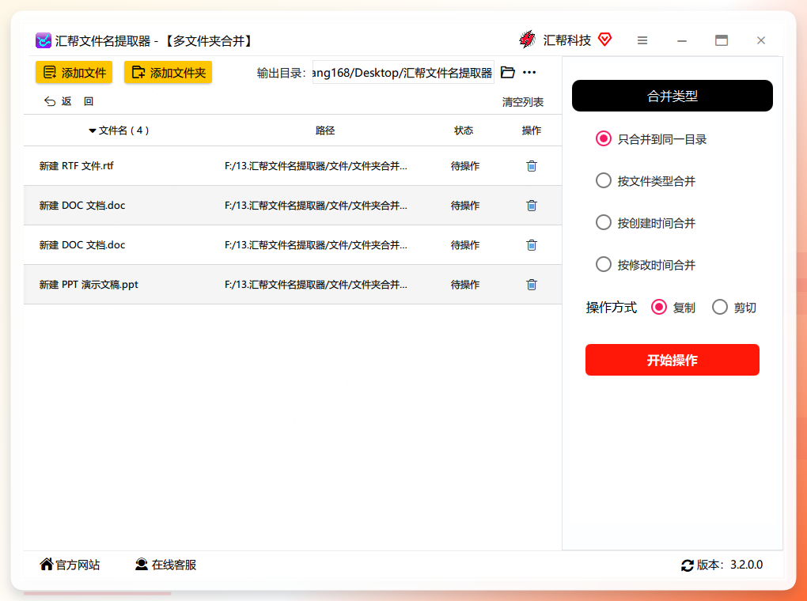Open the 官方网站 link
This screenshot has height=601, width=807.
coord(70,565)
